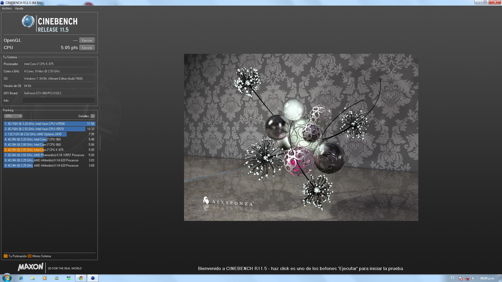
Task: Click the OpenGL label
Action: click(12, 40)
